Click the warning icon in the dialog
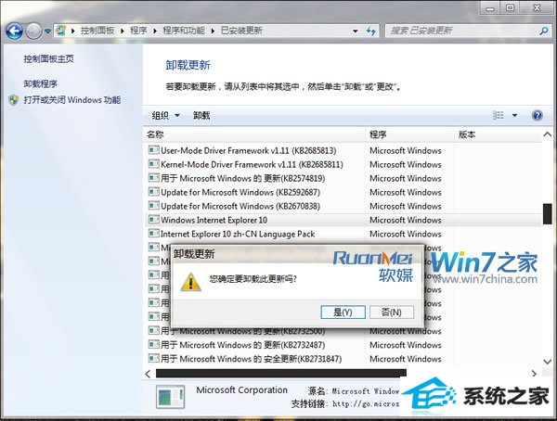 (x=190, y=282)
